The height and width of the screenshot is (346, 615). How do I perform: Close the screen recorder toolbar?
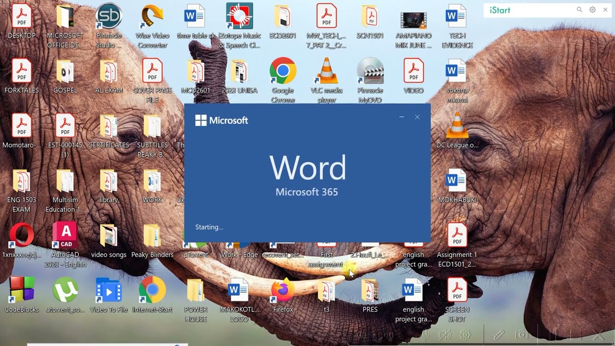click(x=598, y=335)
